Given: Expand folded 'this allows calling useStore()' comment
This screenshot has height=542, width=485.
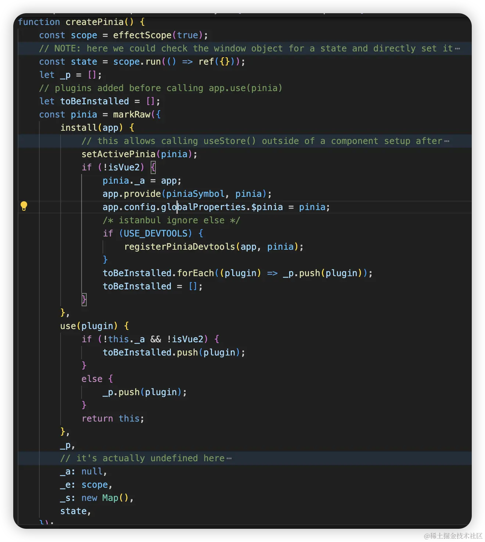Looking at the screenshot, I should coord(446,141).
